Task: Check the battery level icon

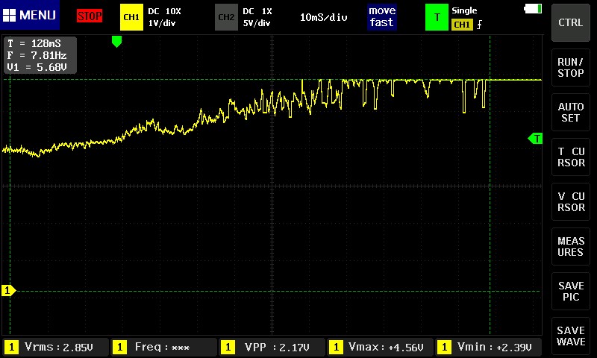Action: [x=533, y=9]
